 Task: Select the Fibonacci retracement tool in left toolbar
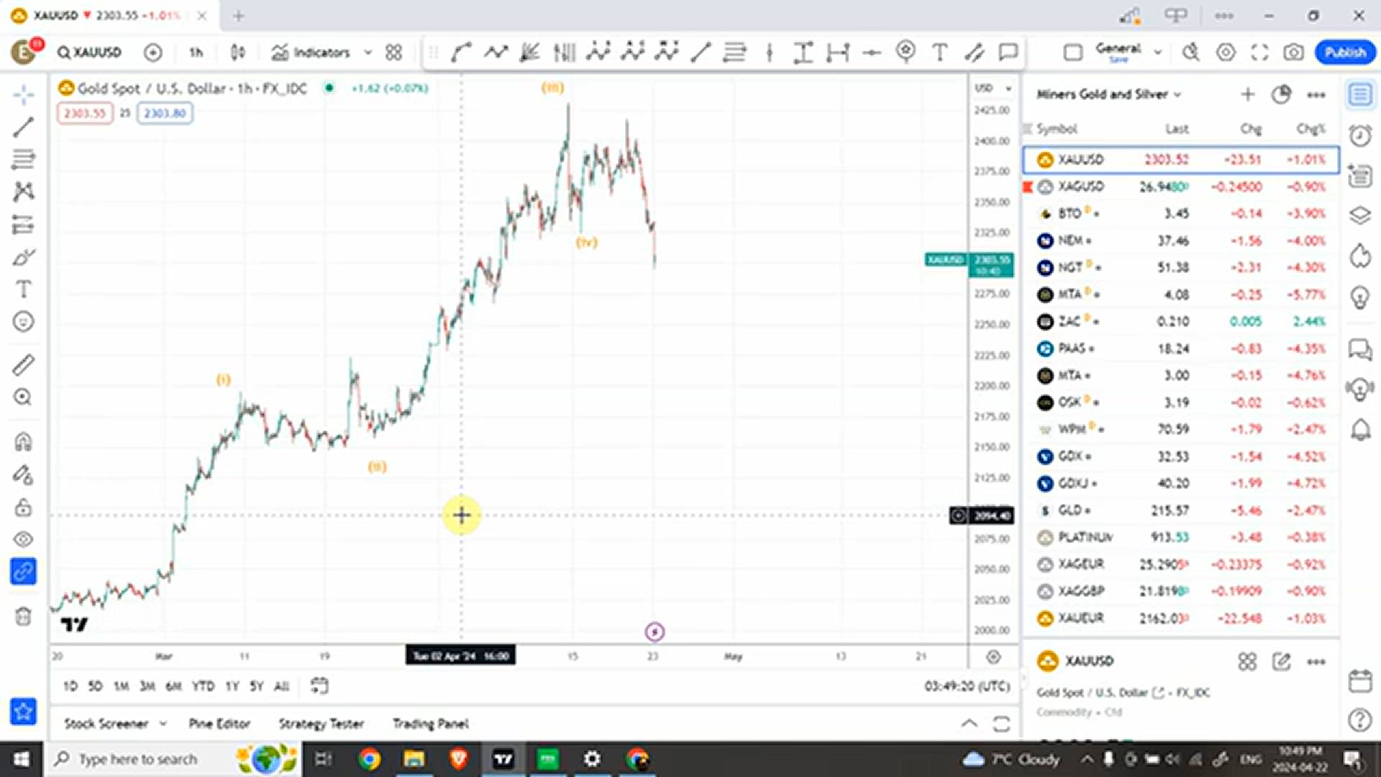[x=23, y=159]
